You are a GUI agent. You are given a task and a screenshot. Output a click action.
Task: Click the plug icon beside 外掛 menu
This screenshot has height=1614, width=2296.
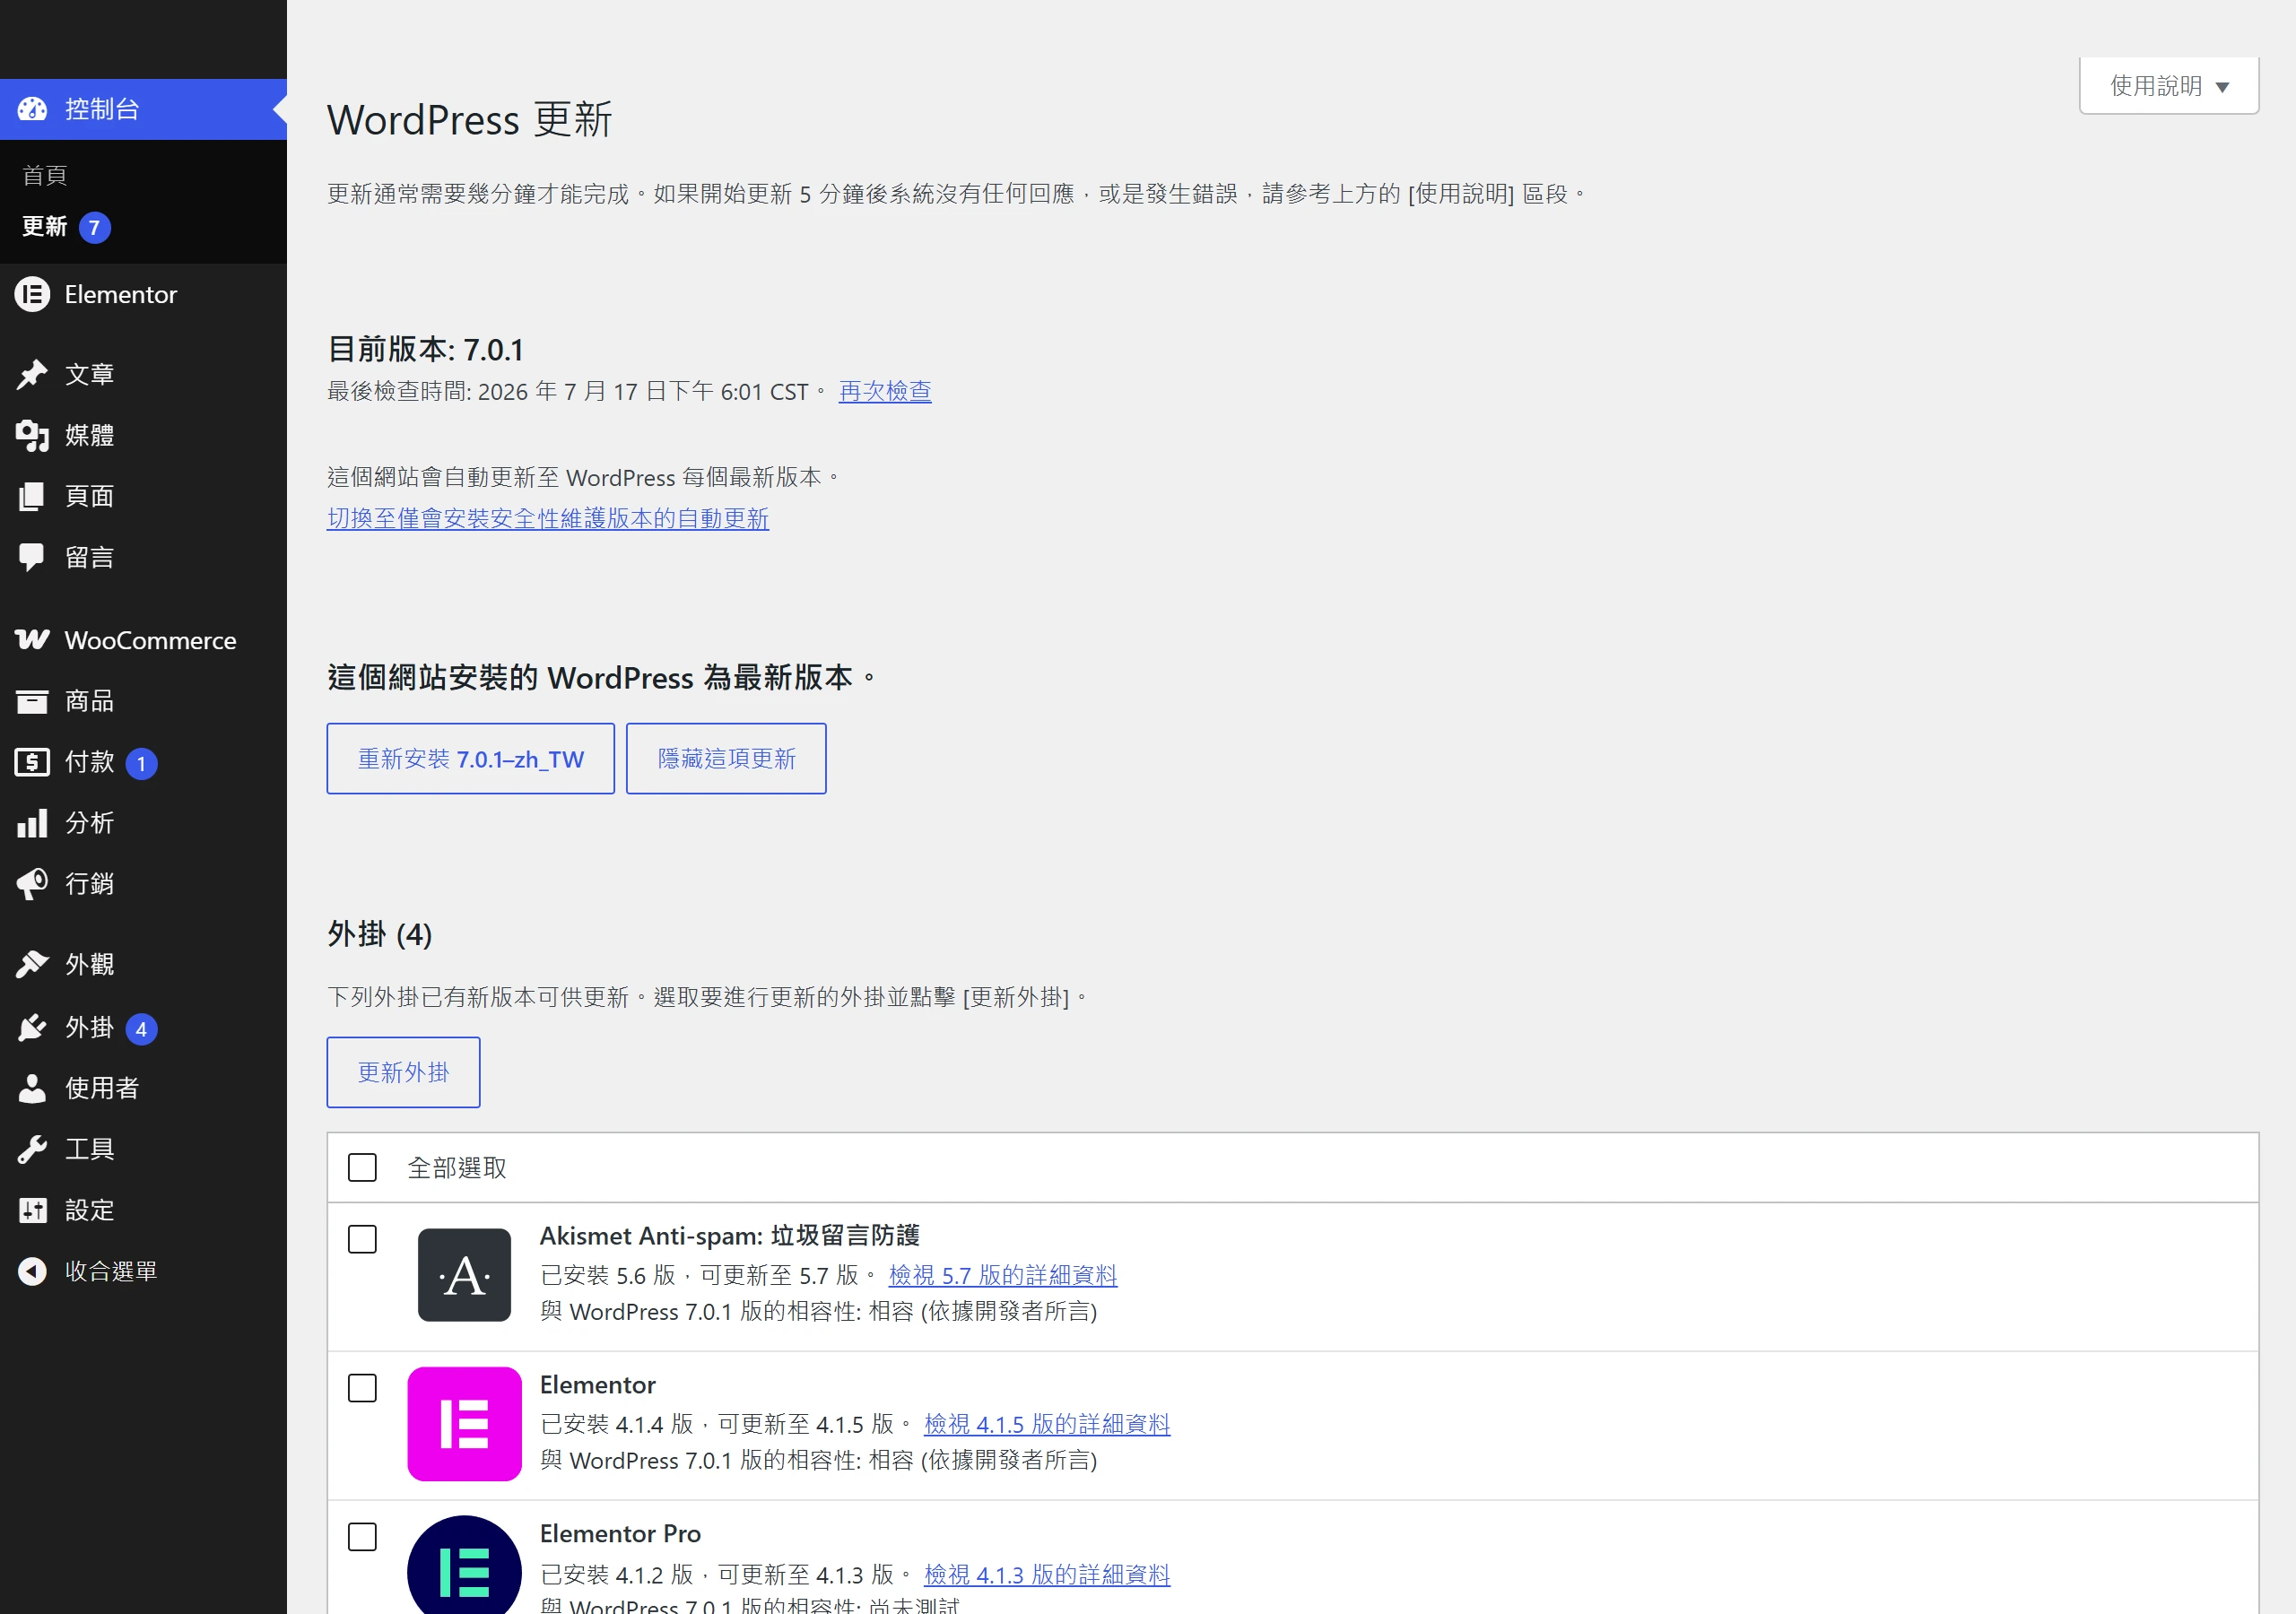coord(32,1027)
